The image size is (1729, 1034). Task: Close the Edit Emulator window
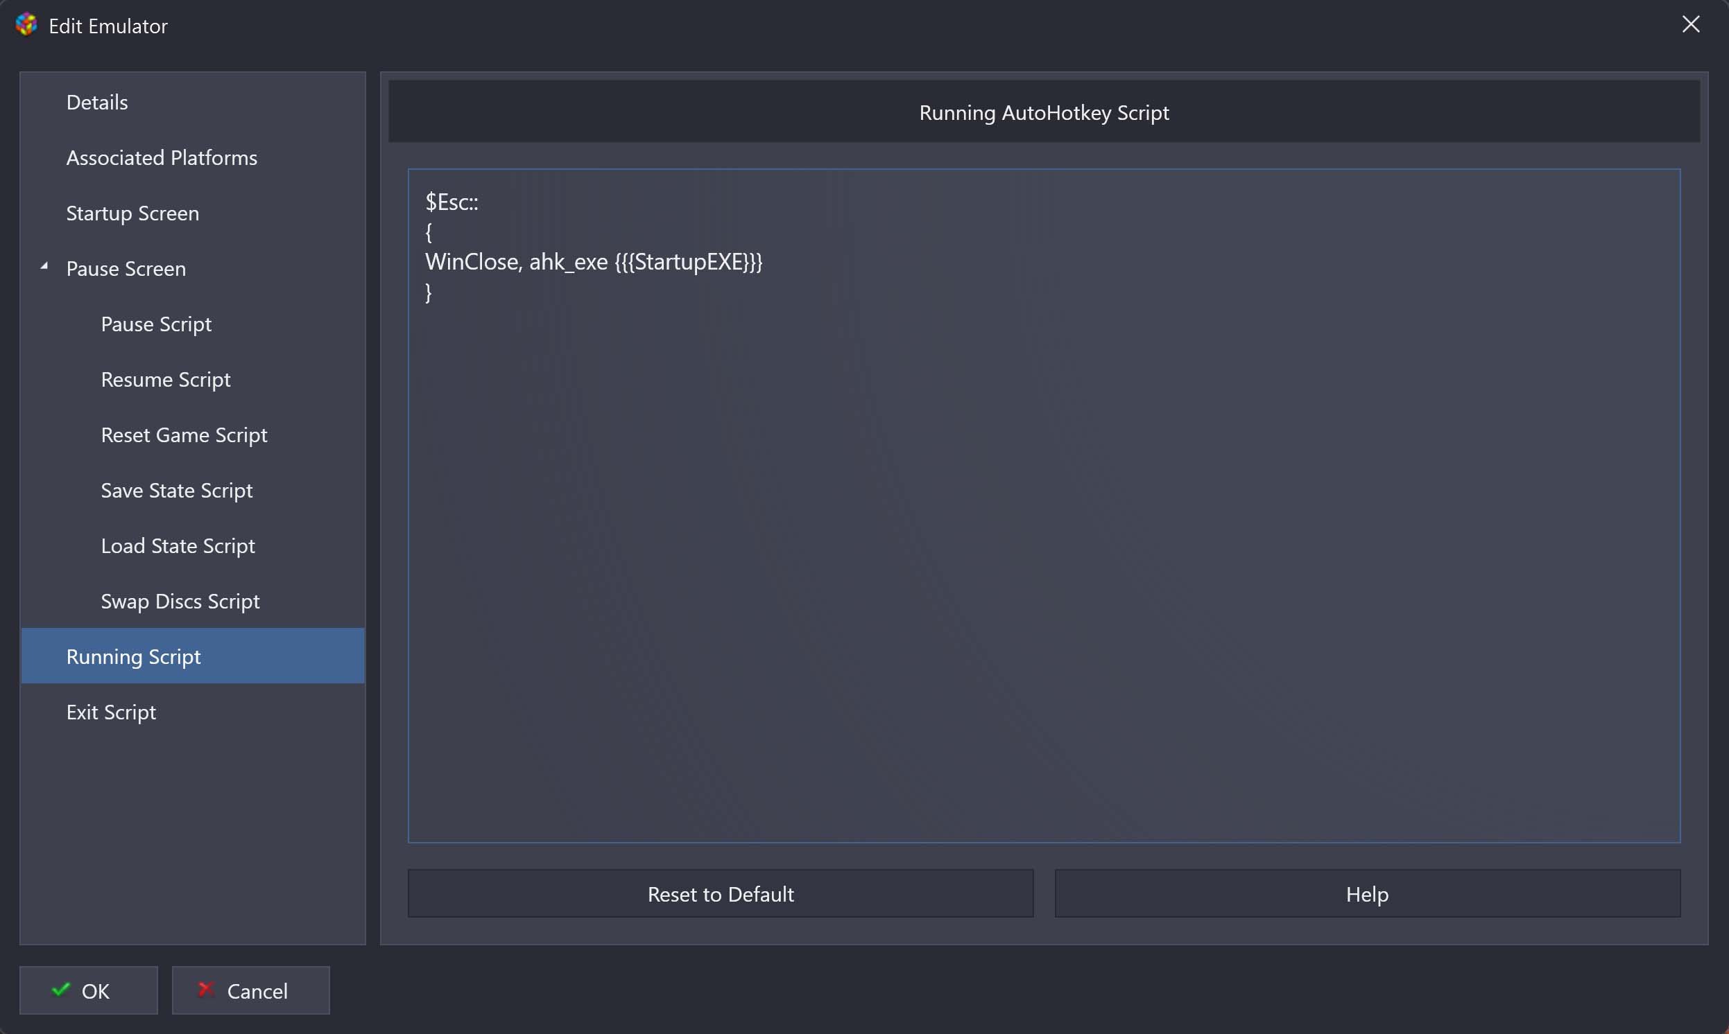1691,24
